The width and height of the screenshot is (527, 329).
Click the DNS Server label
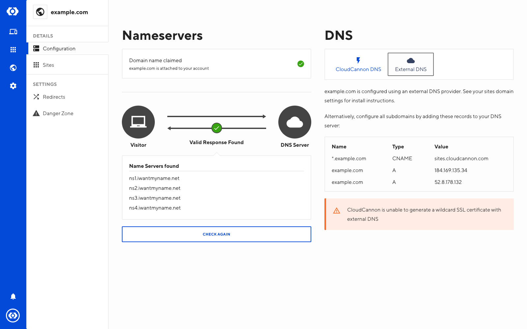coord(295,145)
